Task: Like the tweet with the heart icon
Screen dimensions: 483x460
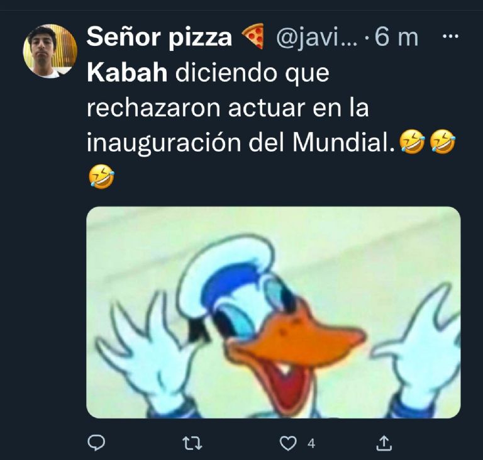Action: pos(287,444)
